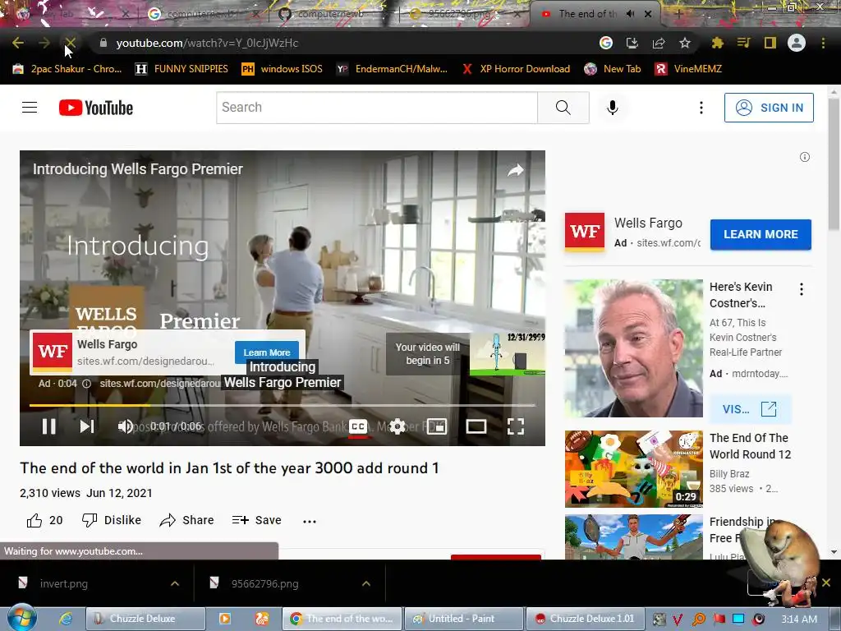The width and height of the screenshot is (841, 631).
Task: Open media controls icon in toolbar
Action: click(x=743, y=43)
